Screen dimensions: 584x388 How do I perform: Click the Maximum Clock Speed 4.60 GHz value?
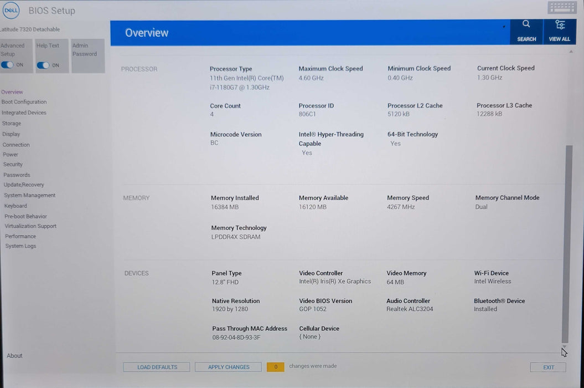tap(311, 78)
